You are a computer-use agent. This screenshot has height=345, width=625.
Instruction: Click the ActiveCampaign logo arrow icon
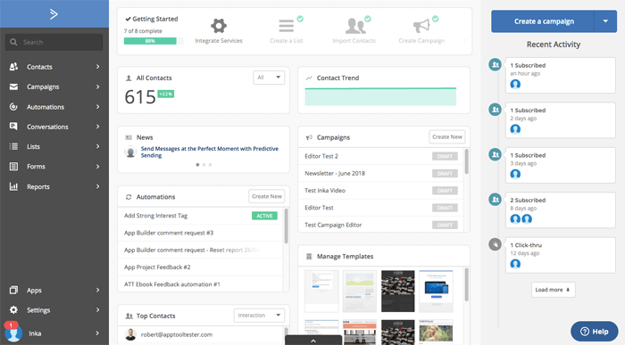[x=54, y=14]
